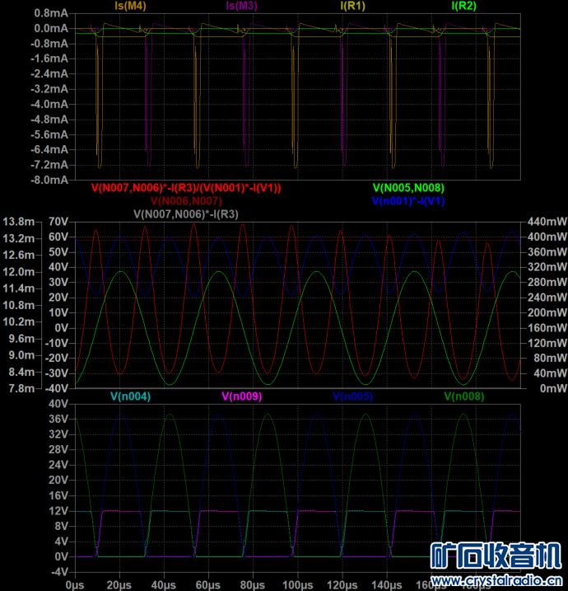Click the 50V axis tick label

tap(58, 252)
